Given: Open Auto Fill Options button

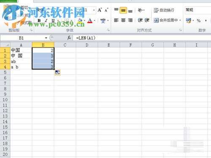Looking at the screenshot, I should coord(57,72).
